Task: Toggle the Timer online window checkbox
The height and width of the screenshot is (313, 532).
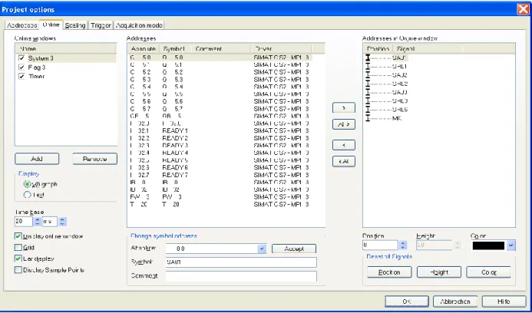Action: (x=22, y=76)
